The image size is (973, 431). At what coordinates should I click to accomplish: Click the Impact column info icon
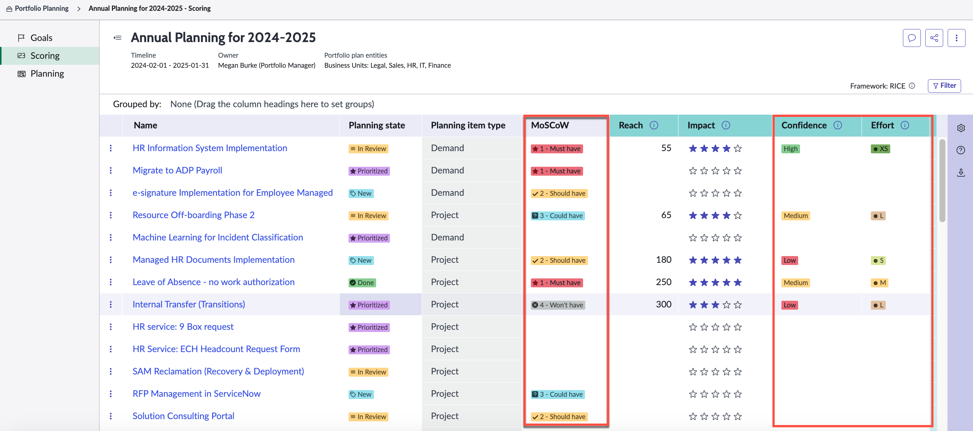point(725,125)
